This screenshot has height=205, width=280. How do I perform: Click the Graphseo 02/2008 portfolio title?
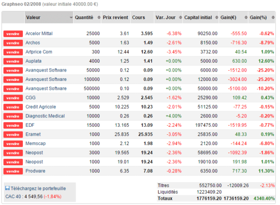point(21,4)
